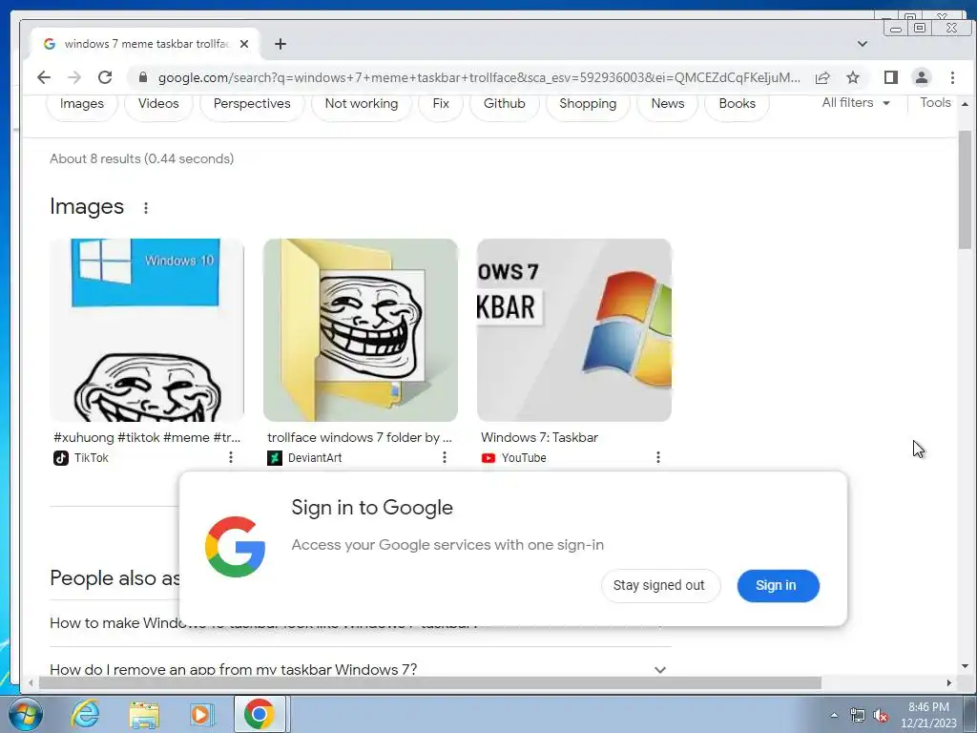The width and height of the screenshot is (977, 733).
Task: Select the Fix filter chip
Action: point(441,103)
